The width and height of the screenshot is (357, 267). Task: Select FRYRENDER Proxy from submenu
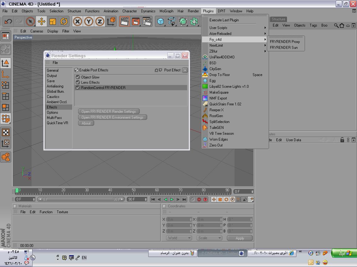(285, 42)
